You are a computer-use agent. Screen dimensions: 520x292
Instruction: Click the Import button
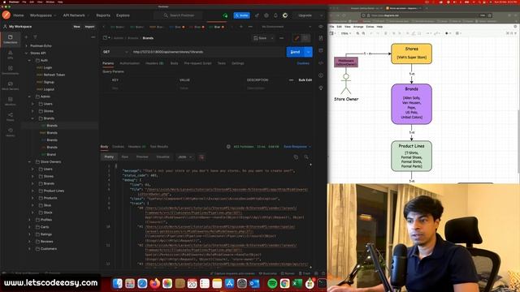89,27
